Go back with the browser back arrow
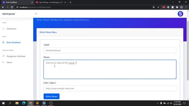The image size is (189, 106). pyautogui.click(x=3, y=7)
